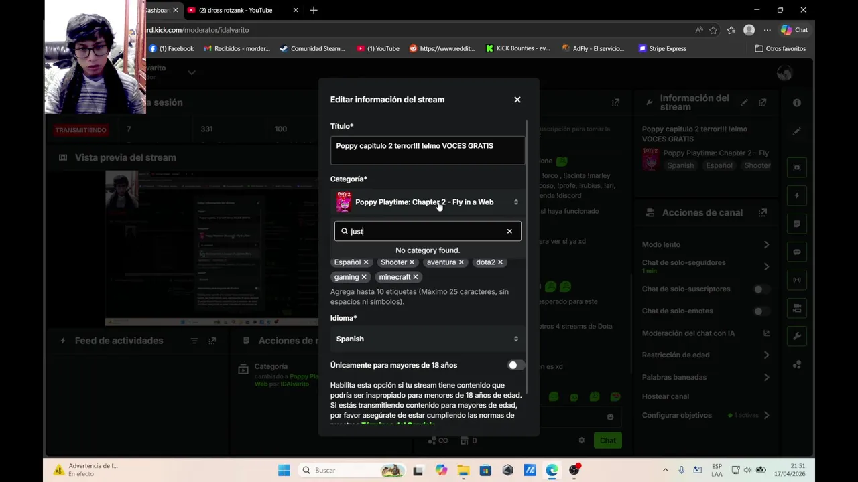Image resolution: width=858 pixels, height=482 pixels.
Task: Open the Edge Copilot Chat button
Action: (795, 30)
